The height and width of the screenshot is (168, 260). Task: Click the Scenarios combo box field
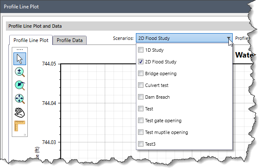point(181,38)
